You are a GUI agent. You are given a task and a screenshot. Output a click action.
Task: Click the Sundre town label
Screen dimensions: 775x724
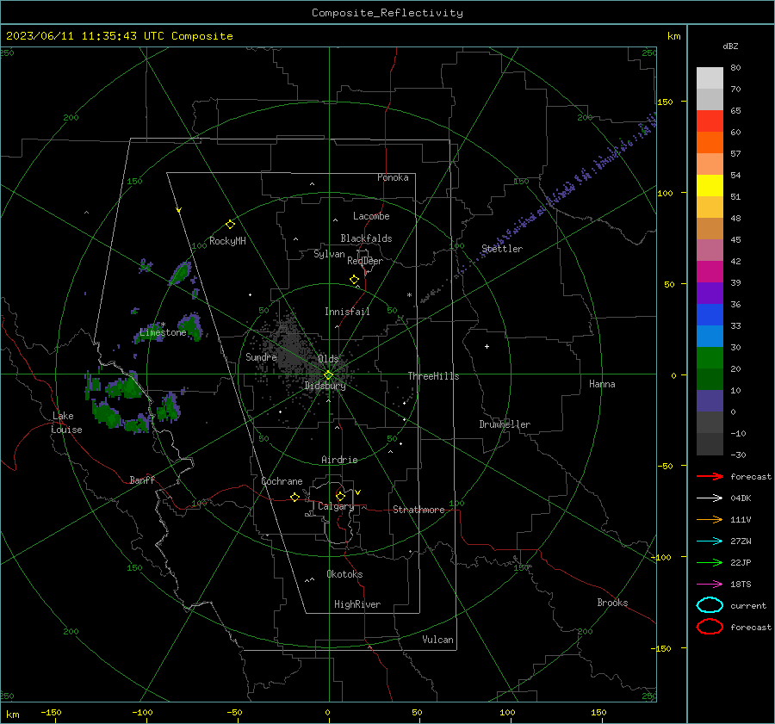(x=261, y=356)
